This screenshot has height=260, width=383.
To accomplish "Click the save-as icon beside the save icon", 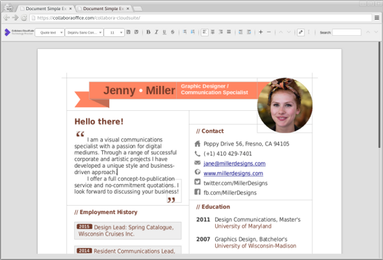I will (137, 32).
